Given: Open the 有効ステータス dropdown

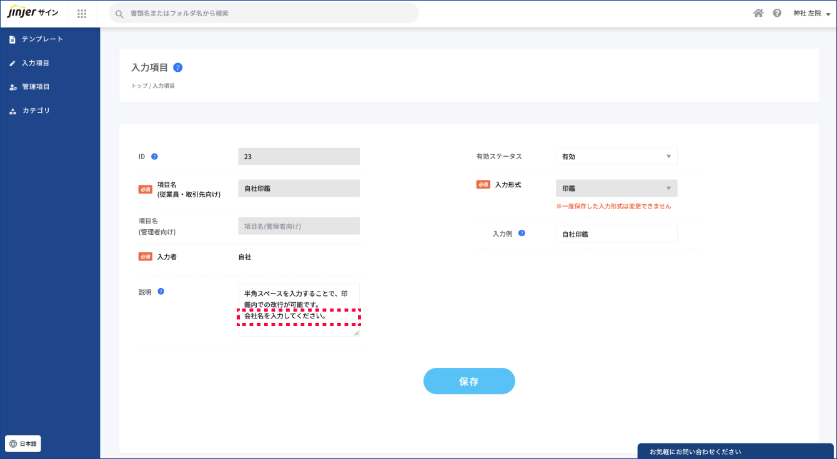Looking at the screenshot, I should coord(616,157).
